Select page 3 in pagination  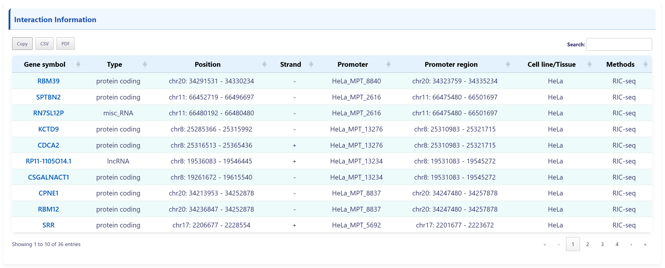click(x=602, y=244)
